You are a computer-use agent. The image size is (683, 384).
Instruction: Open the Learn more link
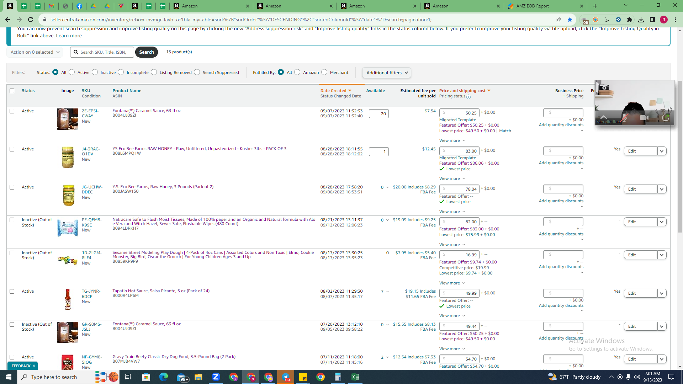69,36
